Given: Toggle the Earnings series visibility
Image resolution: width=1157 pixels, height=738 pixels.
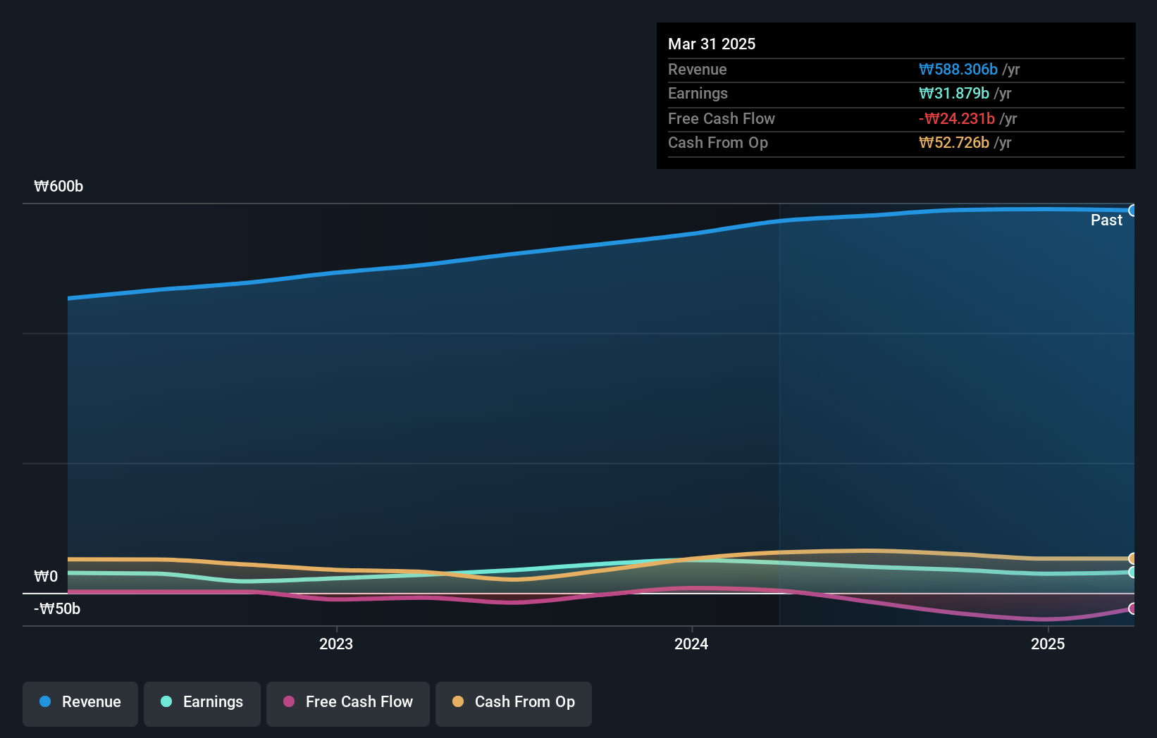Looking at the screenshot, I should click(x=202, y=703).
